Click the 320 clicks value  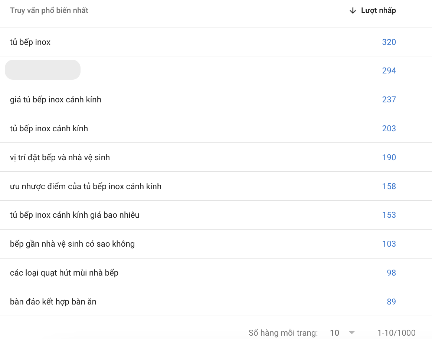389,42
